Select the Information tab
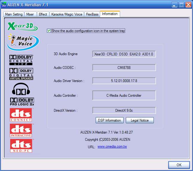This screenshot has height=171, width=193. pos(110,14)
